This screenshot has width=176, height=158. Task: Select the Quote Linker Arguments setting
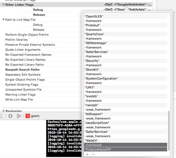[x=23, y=50]
